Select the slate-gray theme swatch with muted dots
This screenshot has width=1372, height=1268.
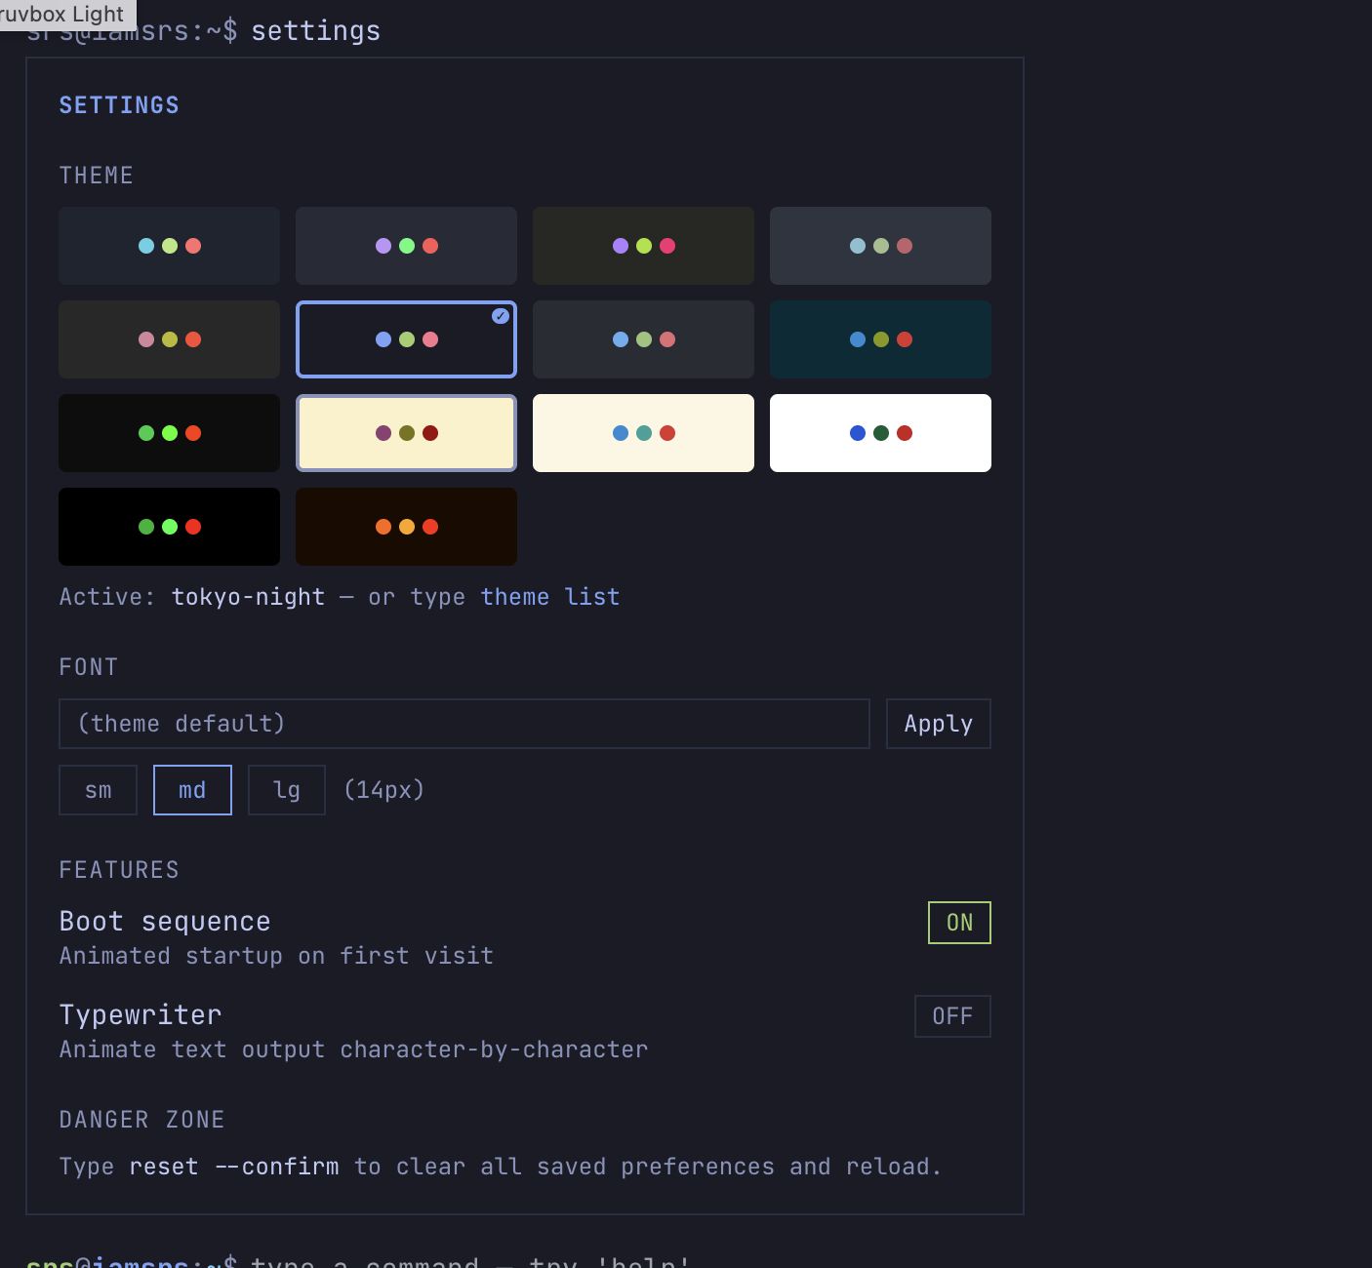[880, 246]
